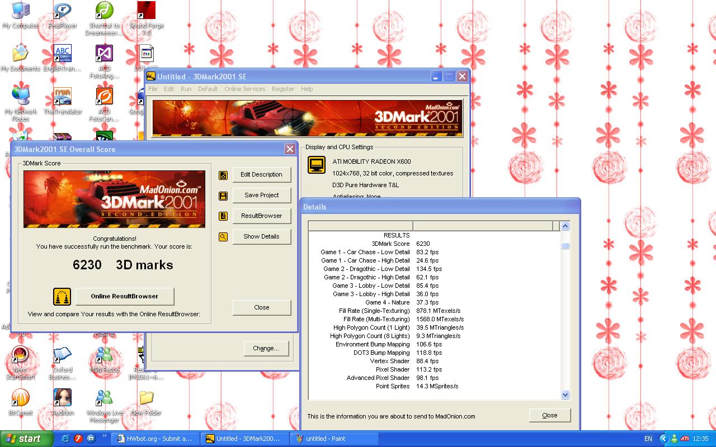
Task: Click the Change... button in main window
Action: point(266,348)
